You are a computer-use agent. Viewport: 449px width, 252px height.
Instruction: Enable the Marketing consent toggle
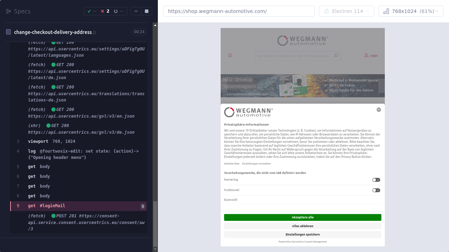coord(376,180)
